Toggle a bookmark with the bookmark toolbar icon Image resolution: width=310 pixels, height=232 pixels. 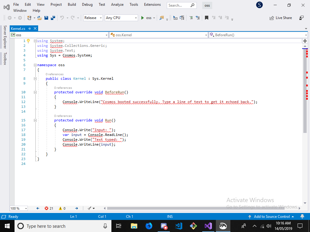click(x=206, y=18)
